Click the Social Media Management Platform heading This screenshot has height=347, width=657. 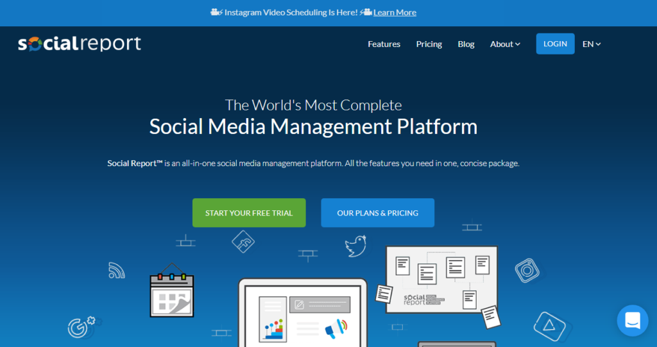[x=313, y=126]
